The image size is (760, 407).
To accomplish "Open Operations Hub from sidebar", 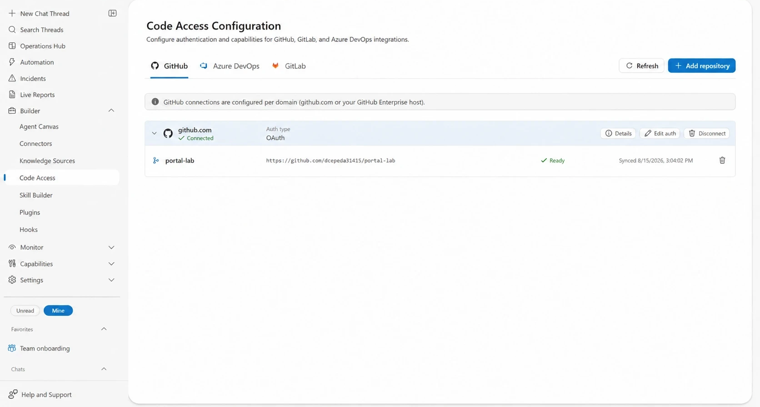I will click(43, 46).
